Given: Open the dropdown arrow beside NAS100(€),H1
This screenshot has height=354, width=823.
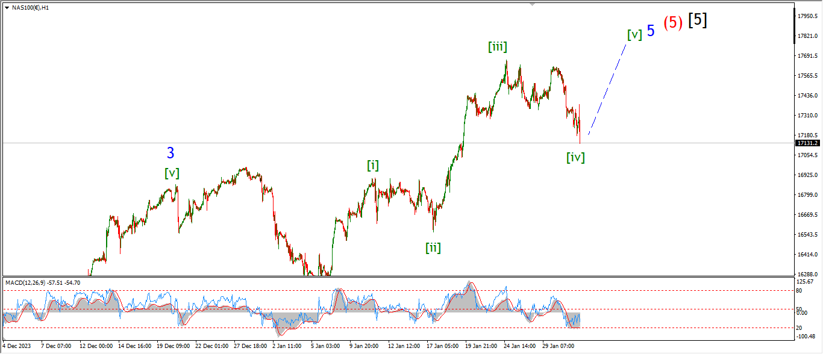Looking at the screenshot, I should pyautogui.click(x=7, y=7).
